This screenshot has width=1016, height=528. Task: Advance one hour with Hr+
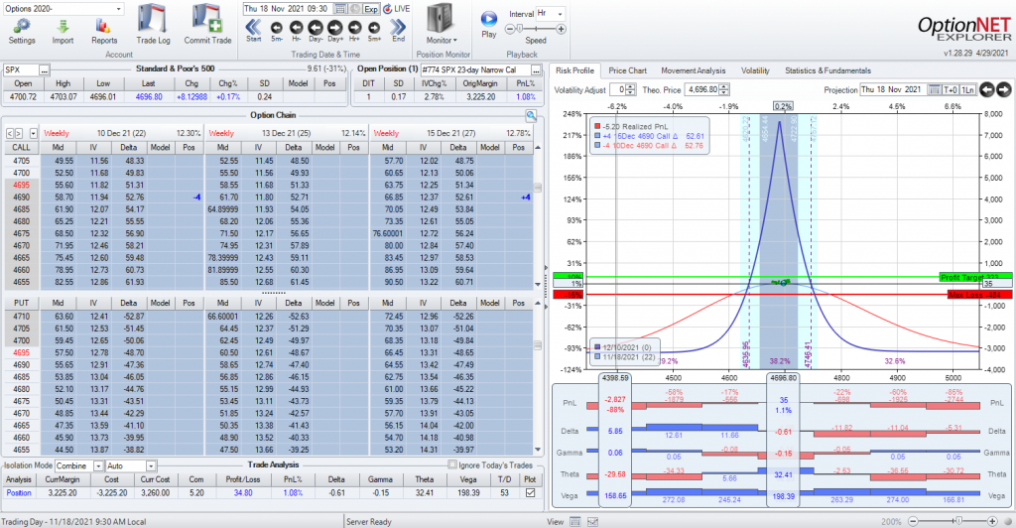click(354, 27)
